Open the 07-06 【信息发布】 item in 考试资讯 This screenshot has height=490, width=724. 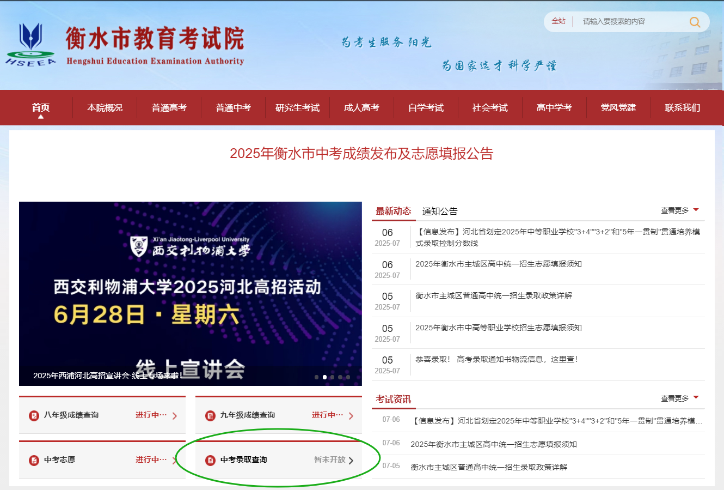[556, 421]
